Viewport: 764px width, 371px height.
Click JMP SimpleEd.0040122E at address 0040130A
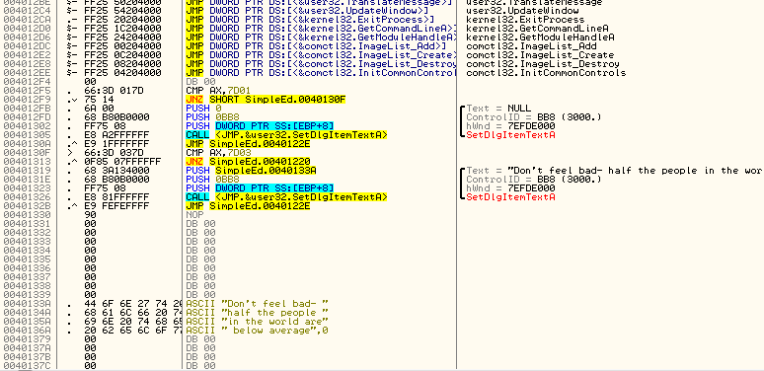(248, 144)
